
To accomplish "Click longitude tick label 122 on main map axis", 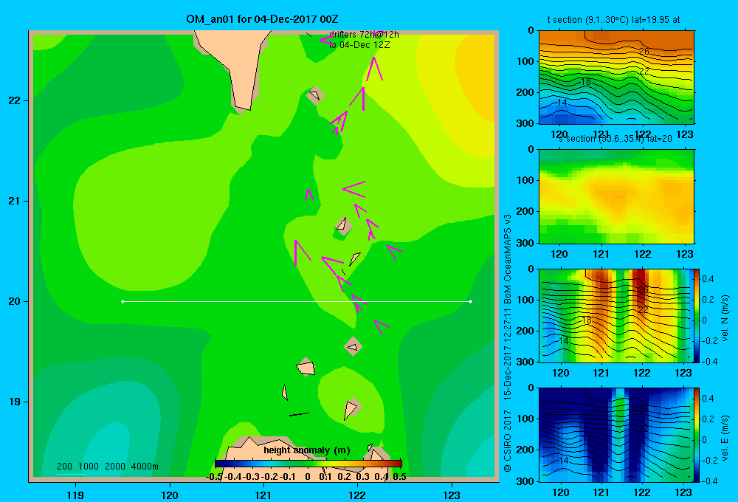I will point(357,495).
